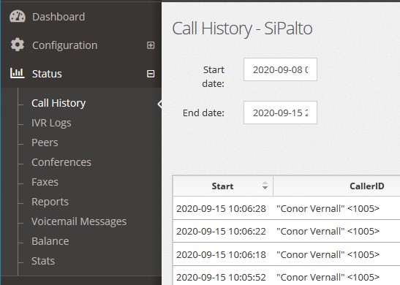The width and height of the screenshot is (400, 285).
Task: Select call entry at 2020-09-15 10:06:18
Action: 221,254
